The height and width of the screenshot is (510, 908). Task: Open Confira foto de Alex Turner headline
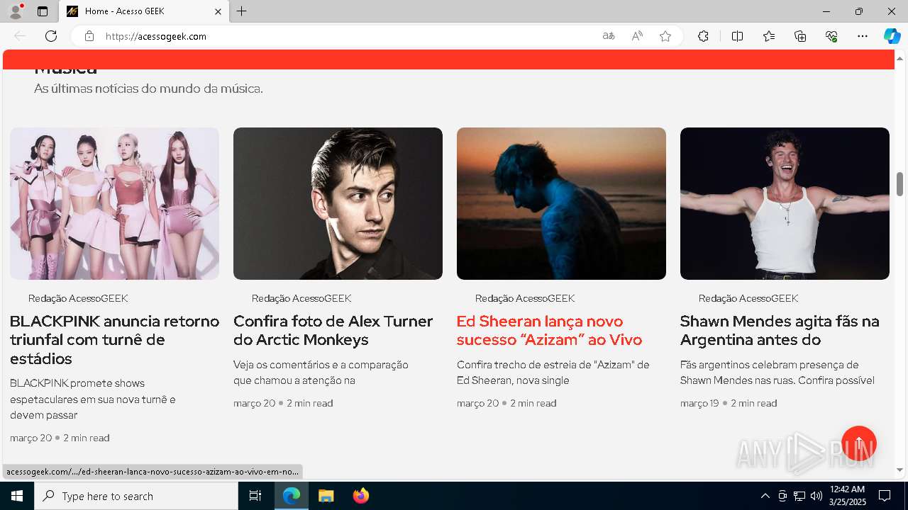(x=333, y=330)
